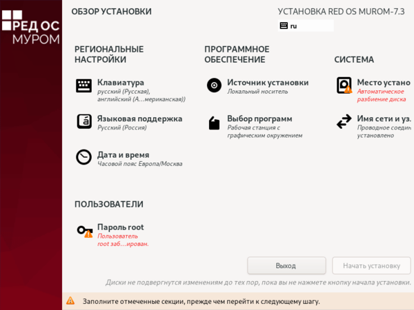Image resolution: width=414 pixels, height=310 pixels.
Task: Open Источник установки label
Action: pos(268,82)
